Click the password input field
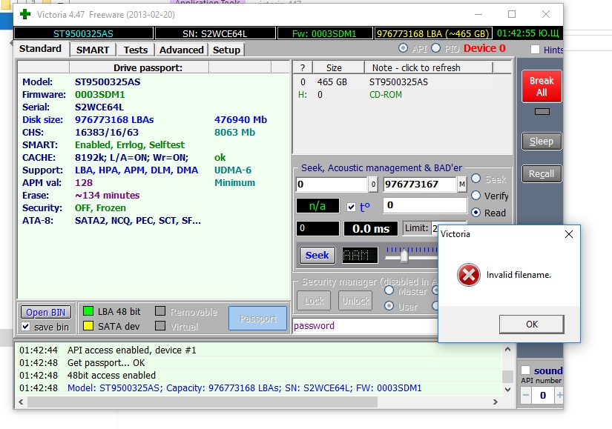This screenshot has height=429, width=612. pyautogui.click(x=365, y=326)
